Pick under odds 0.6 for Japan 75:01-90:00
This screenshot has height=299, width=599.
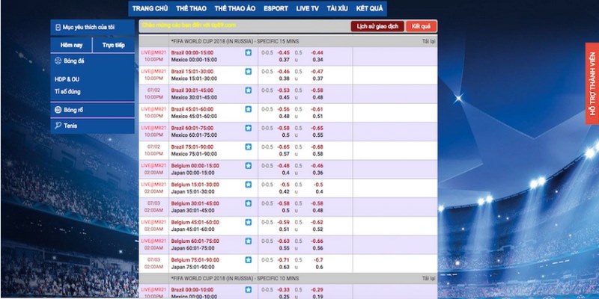[x=320, y=267]
